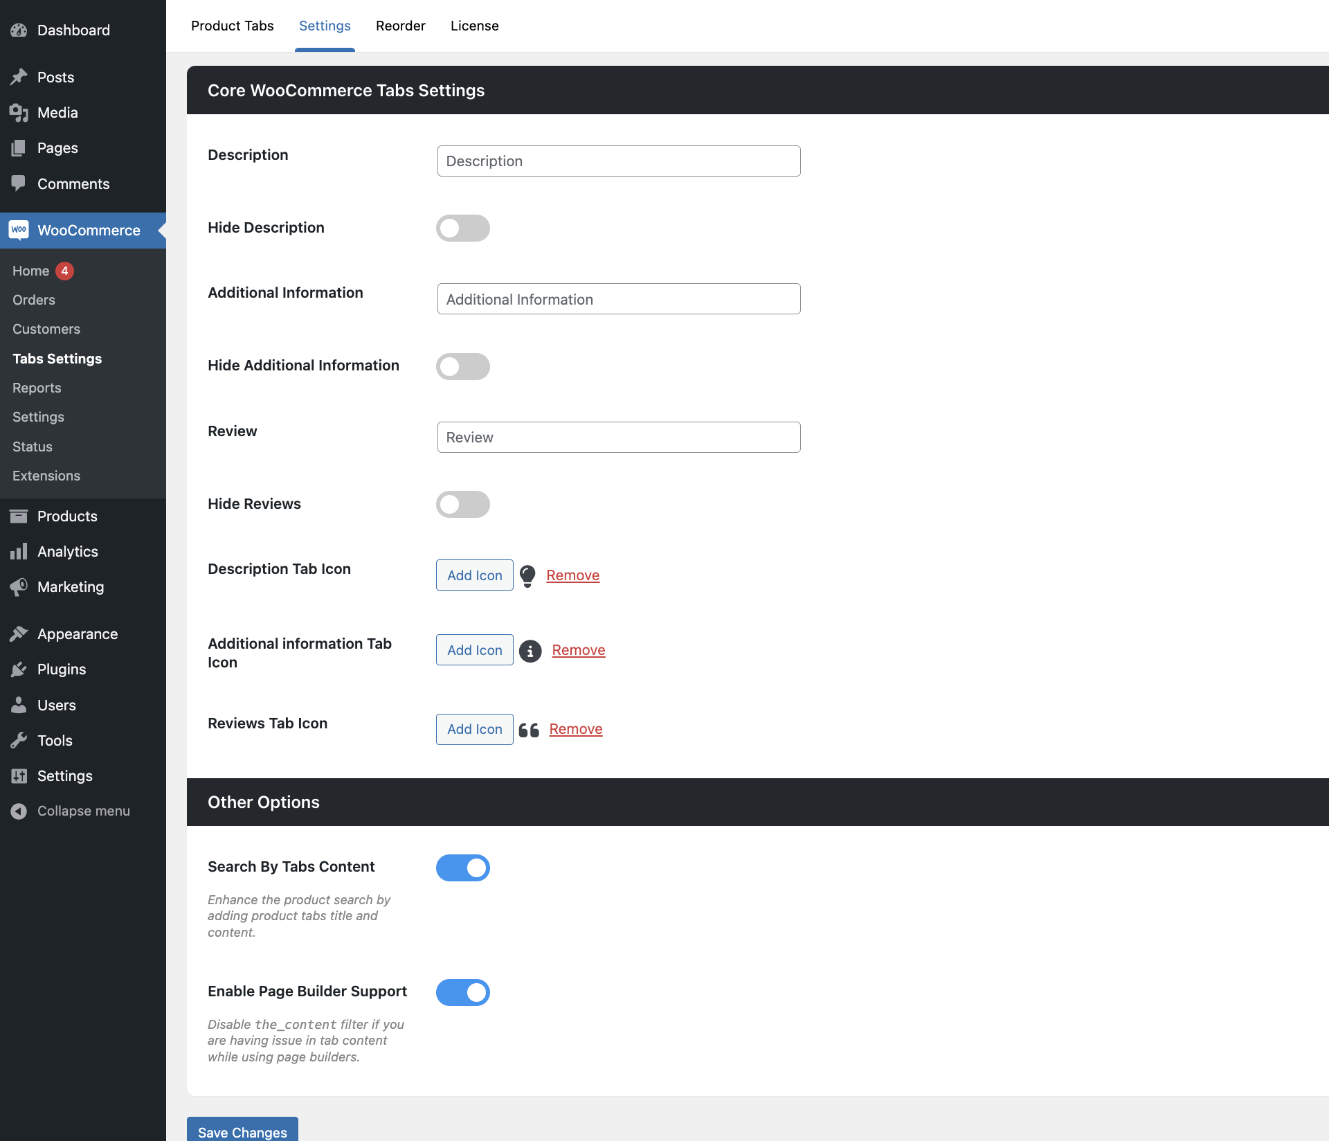1329x1141 pixels.
Task: Click the Plugins plug icon
Action: 19,669
